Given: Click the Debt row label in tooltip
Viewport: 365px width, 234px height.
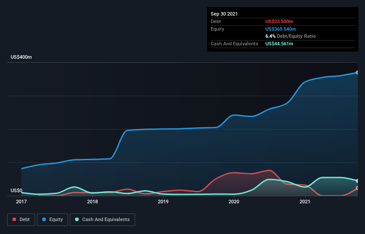Looking at the screenshot, I should pos(216,21).
